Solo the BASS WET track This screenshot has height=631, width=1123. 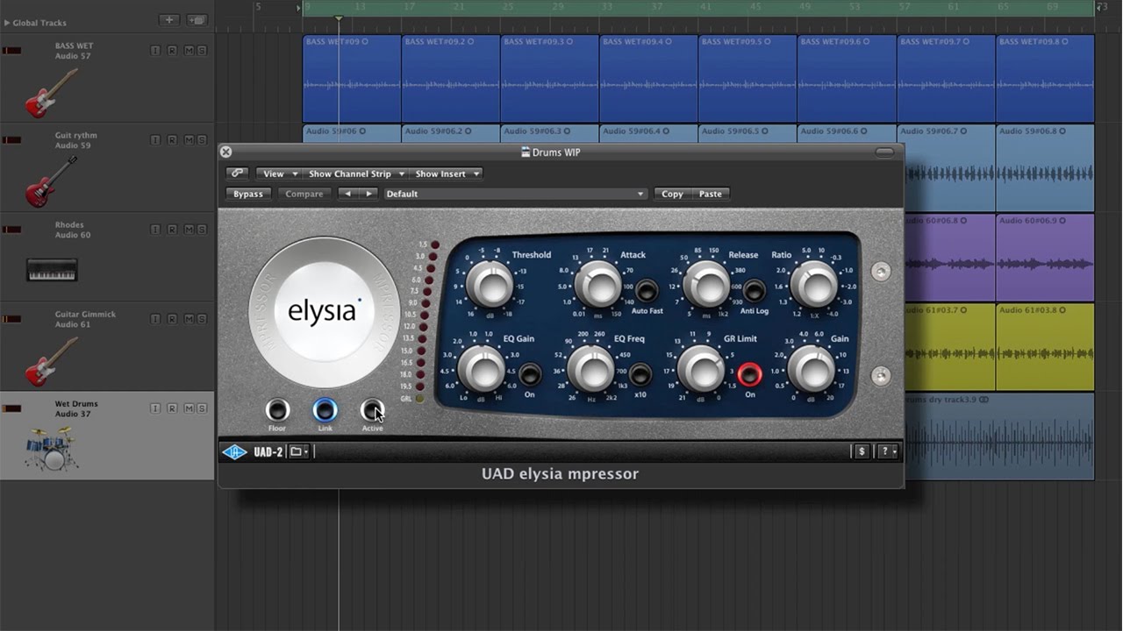pos(202,51)
